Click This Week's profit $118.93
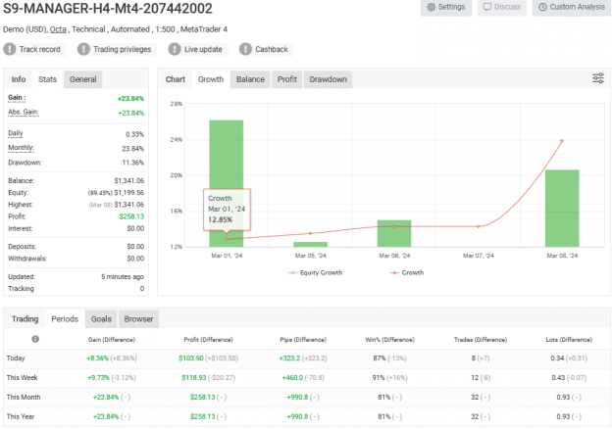Screen dimensions: 613x429 (193, 378)
